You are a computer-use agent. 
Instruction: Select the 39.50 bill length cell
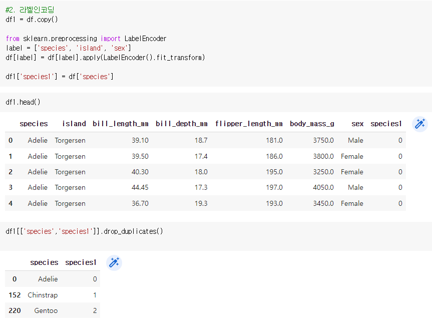(140, 156)
